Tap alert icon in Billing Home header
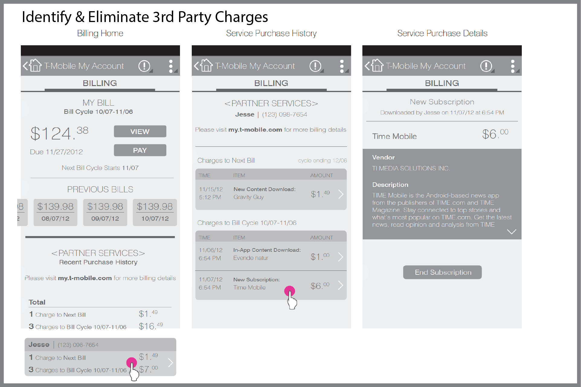Viewport: 581px width, 387px height. pyautogui.click(x=144, y=66)
